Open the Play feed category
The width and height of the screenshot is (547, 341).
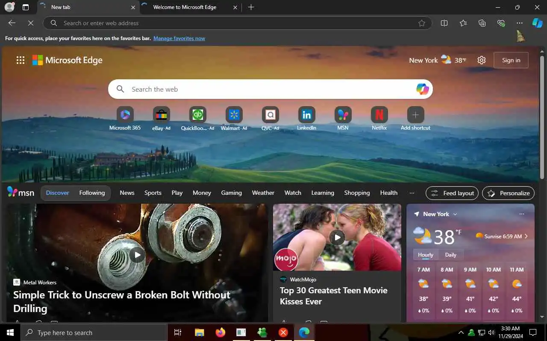pyautogui.click(x=177, y=193)
